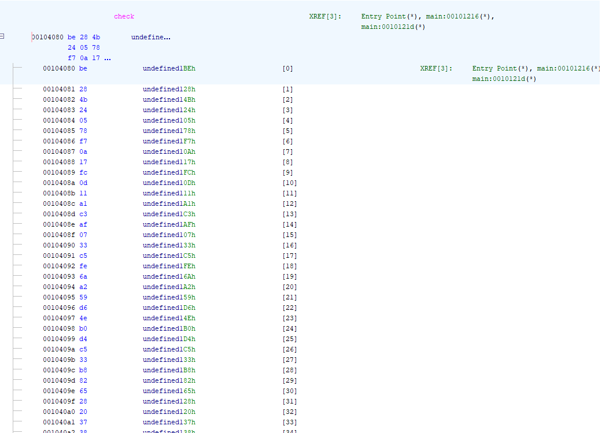Image resolution: width=602 pixels, height=433 pixels.
Task: Select undefined107h value
Action: [169, 235]
